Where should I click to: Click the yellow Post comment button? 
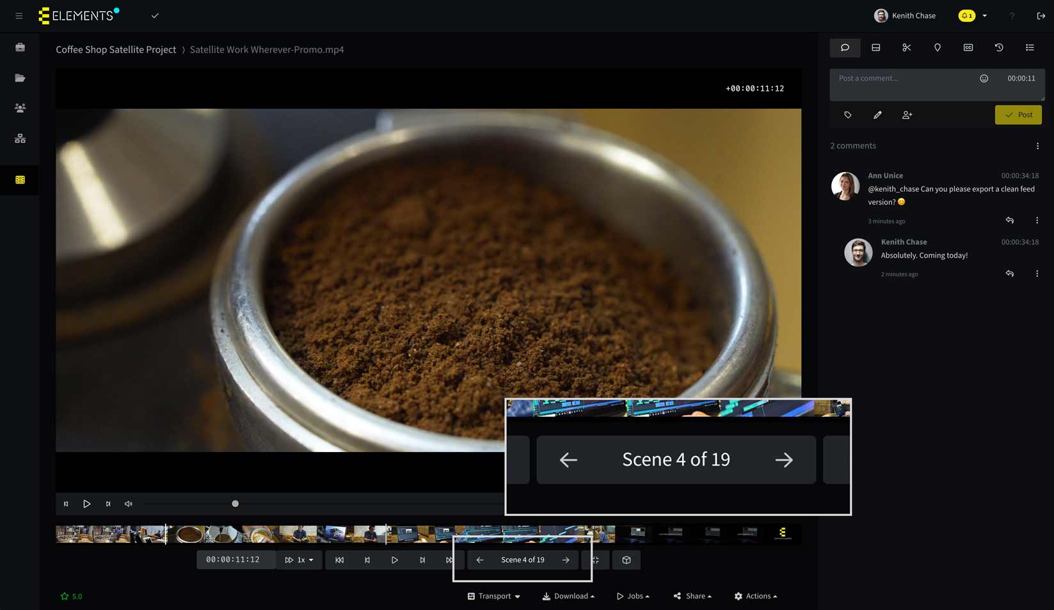point(1018,114)
